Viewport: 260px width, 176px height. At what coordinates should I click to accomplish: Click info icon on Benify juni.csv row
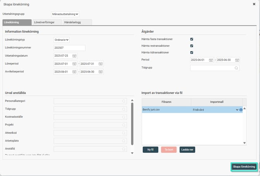(241, 110)
